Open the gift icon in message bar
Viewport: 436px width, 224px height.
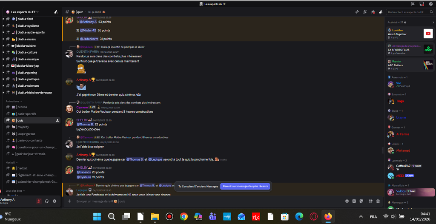coord(378,201)
